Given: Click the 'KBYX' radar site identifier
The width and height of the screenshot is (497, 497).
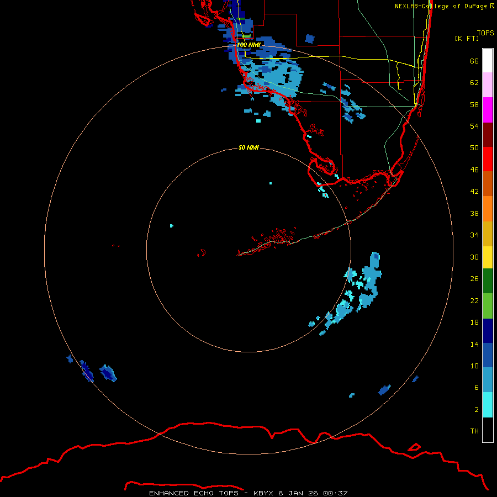Looking at the screenshot, I should coord(264,493).
